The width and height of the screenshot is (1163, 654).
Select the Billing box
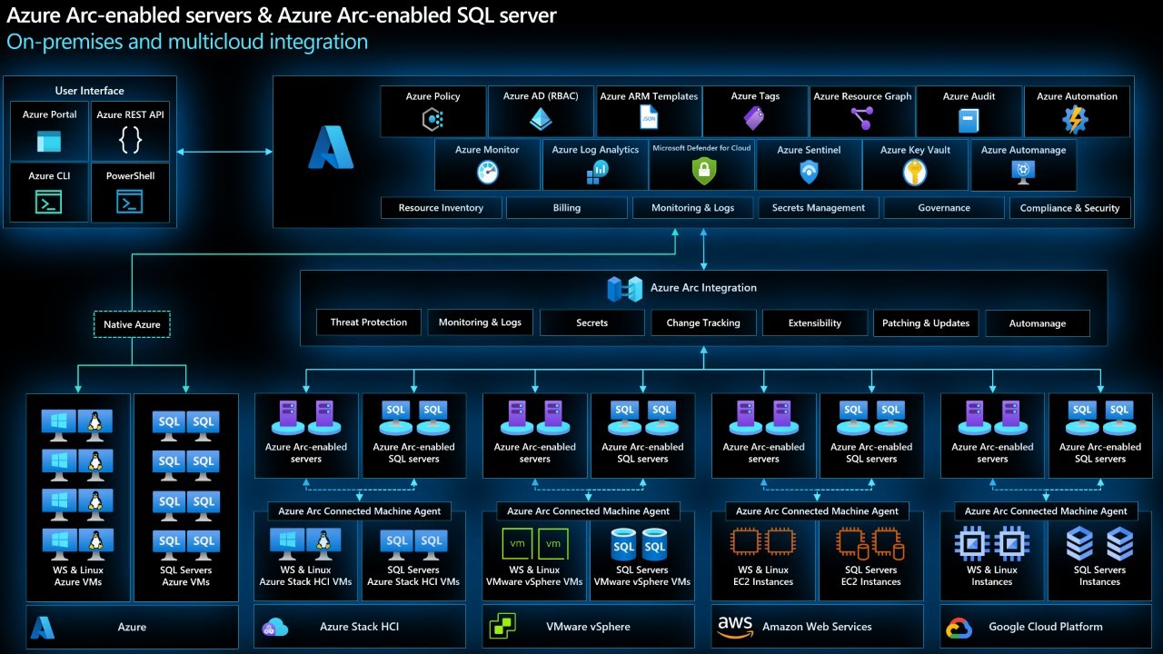point(567,208)
